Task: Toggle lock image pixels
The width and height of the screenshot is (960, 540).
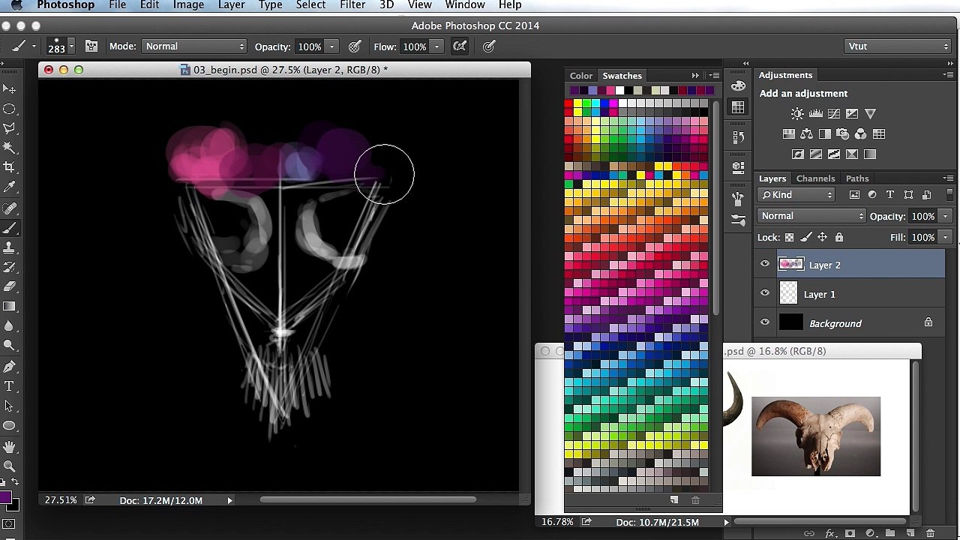Action: point(806,237)
